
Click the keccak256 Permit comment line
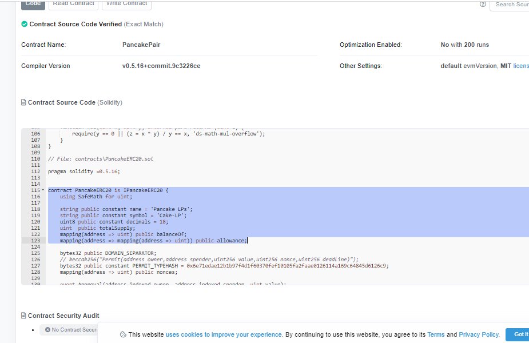click(x=209, y=260)
